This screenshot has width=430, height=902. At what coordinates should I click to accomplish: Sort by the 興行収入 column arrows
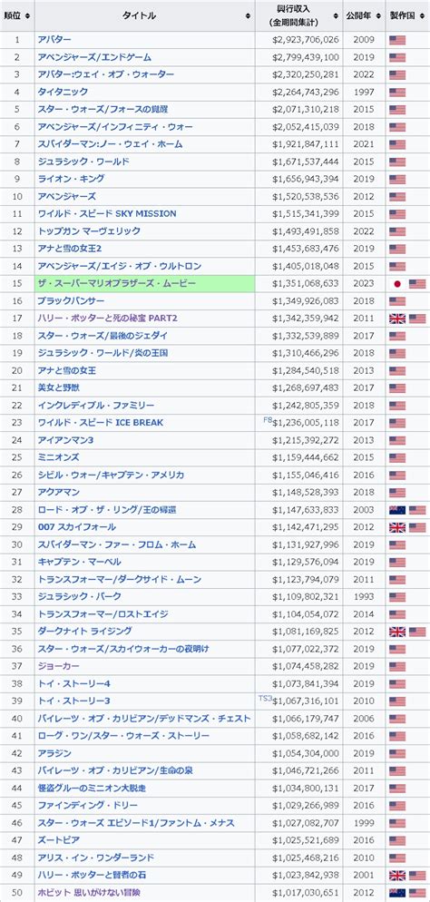tap(336, 15)
